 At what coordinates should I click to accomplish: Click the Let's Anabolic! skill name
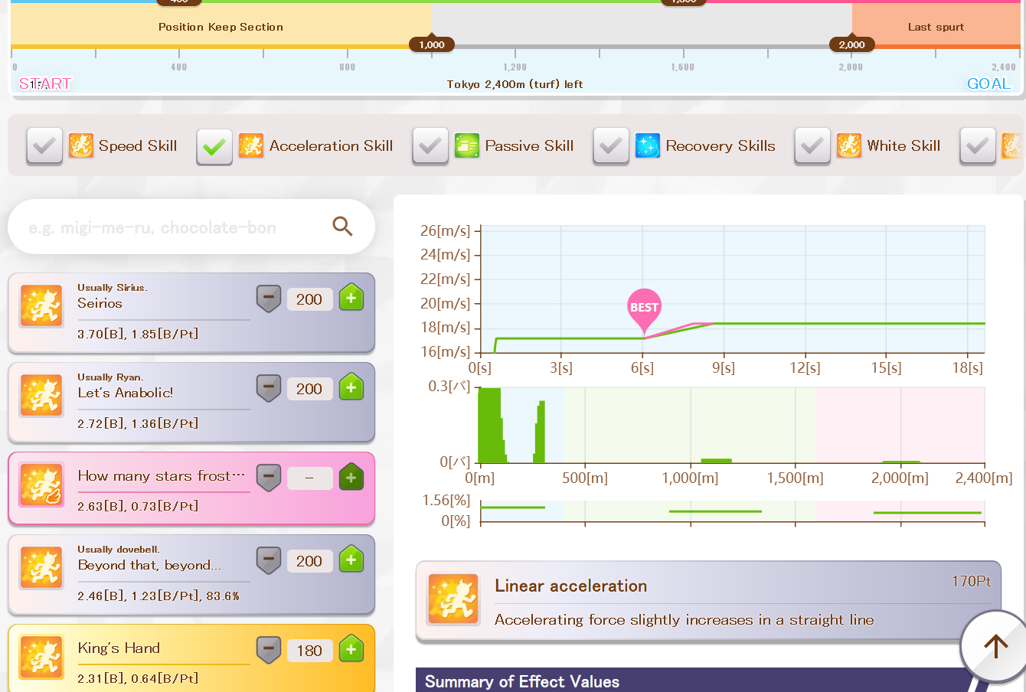(126, 393)
